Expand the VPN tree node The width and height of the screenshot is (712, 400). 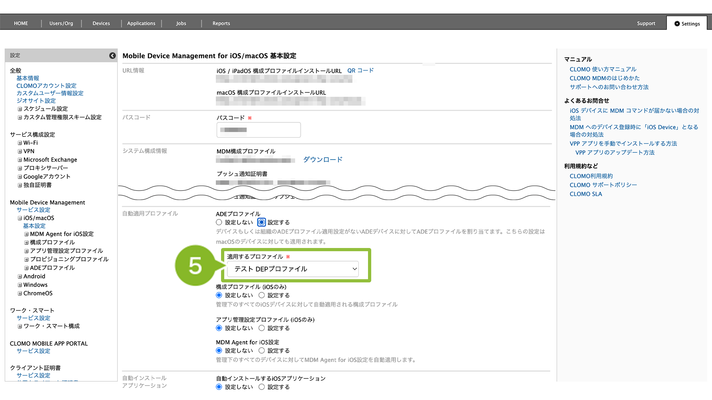tap(20, 151)
